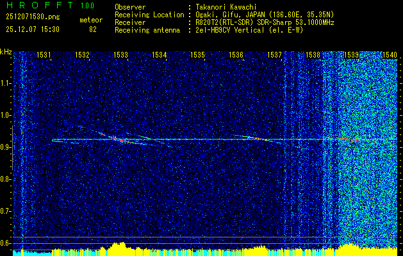The height and width of the screenshot is (256, 403).
Task: Click time marker 1539
Action: click(351, 55)
